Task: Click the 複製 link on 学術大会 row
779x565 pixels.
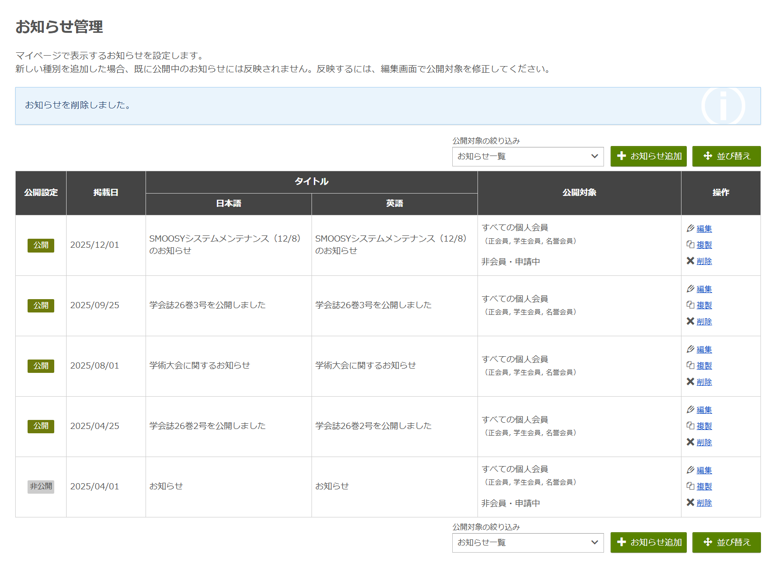Action: [x=704, y=365]
